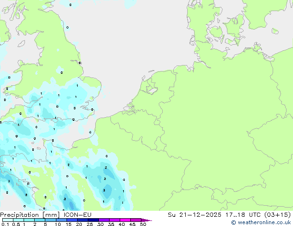Click the weatheronline.co.uk copyright link
The height and width of the screenshot is (226, 293).
coord(261,222)
